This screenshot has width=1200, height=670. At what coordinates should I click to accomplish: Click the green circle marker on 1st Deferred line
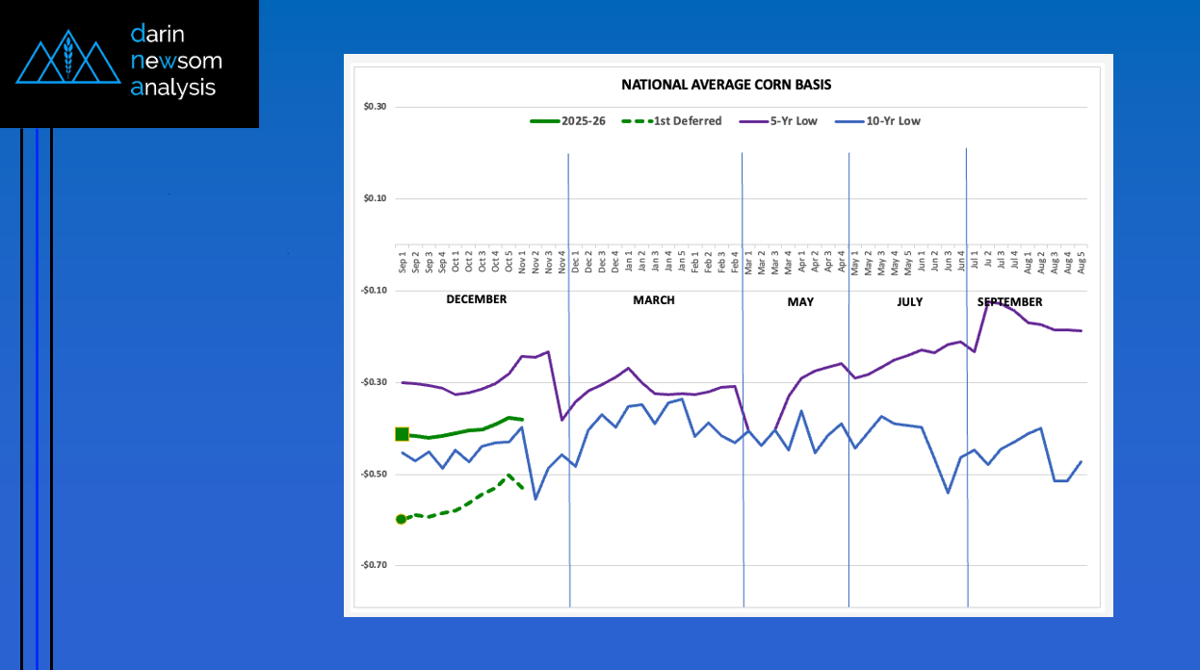point(402,519)
